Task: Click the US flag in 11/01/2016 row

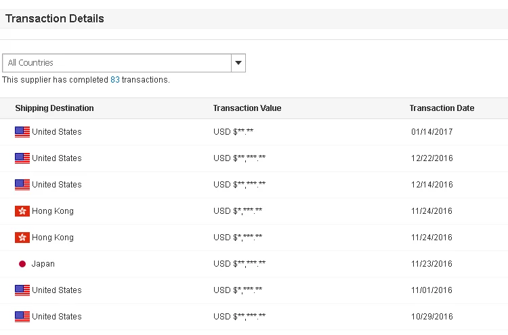Action: 22,290
